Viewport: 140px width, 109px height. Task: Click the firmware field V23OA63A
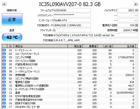[72, 10]
